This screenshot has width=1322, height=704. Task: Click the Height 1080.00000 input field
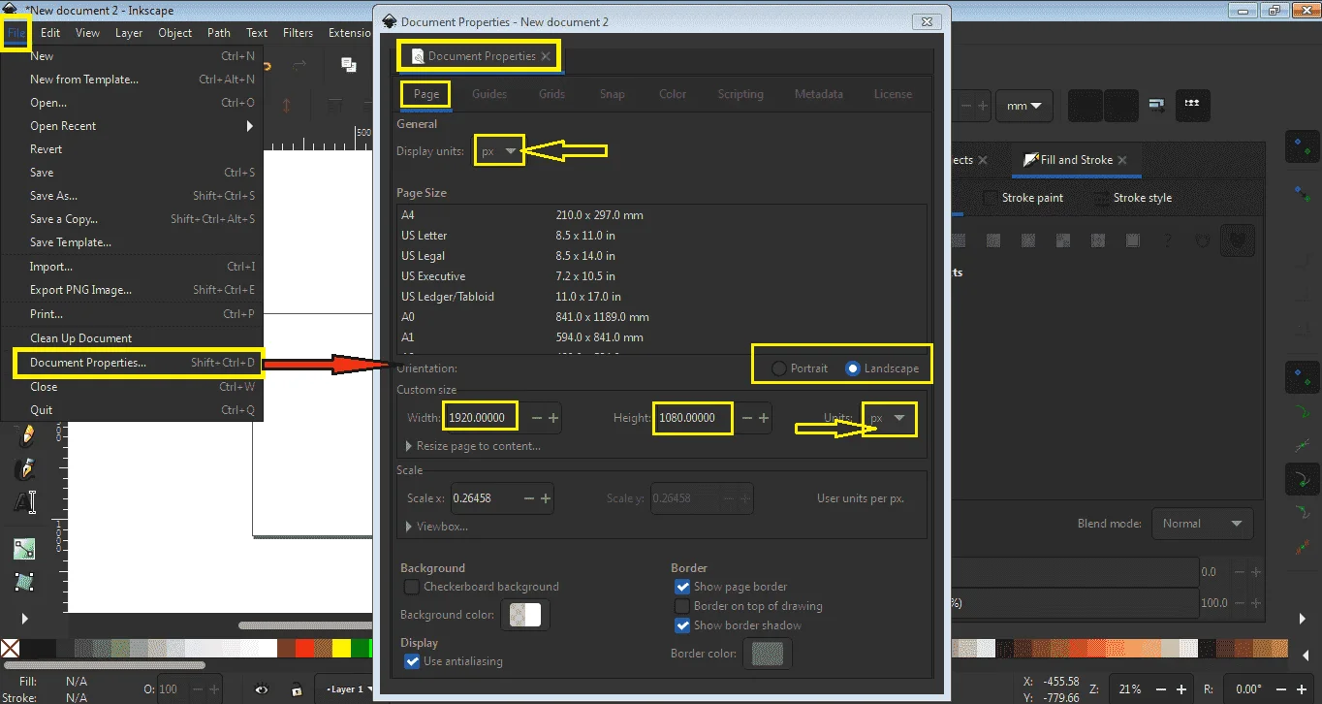[692, 418]
